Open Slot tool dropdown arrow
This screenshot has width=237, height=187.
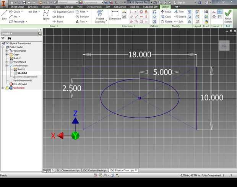point(39,11)
